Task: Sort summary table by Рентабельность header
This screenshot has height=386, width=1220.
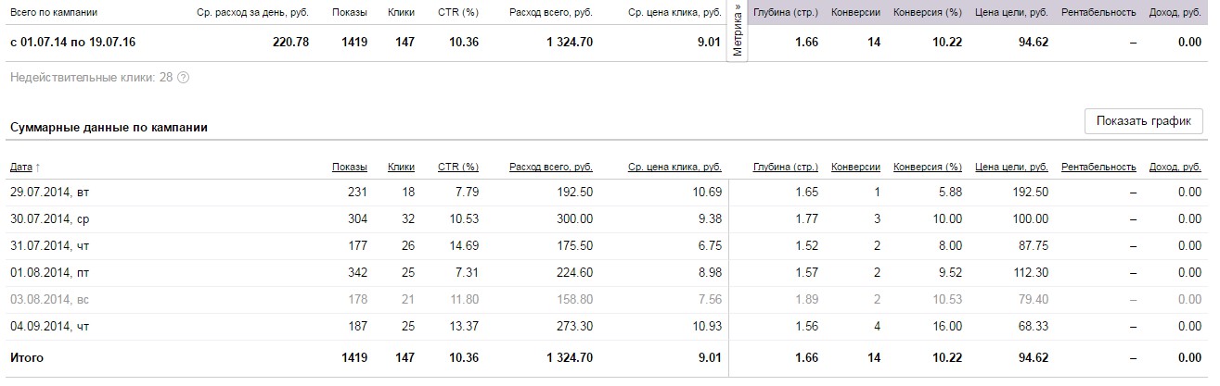Action: point(1099,168)
